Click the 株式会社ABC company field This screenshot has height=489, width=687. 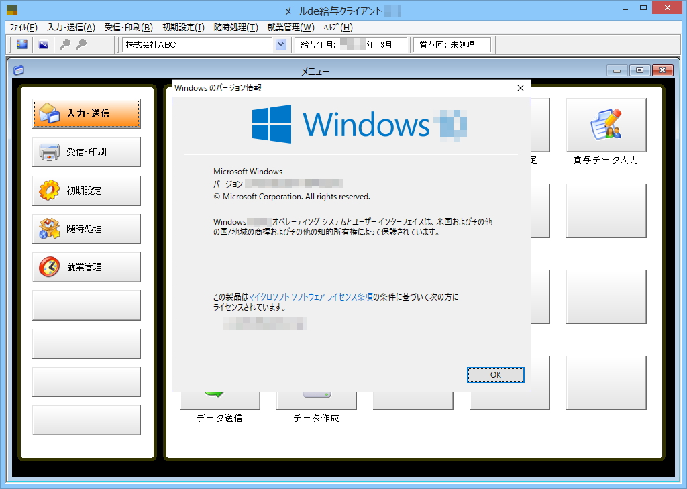tap(197, 44)
